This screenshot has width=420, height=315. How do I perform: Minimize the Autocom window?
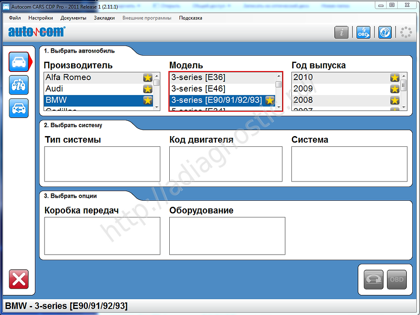[381, 5]
